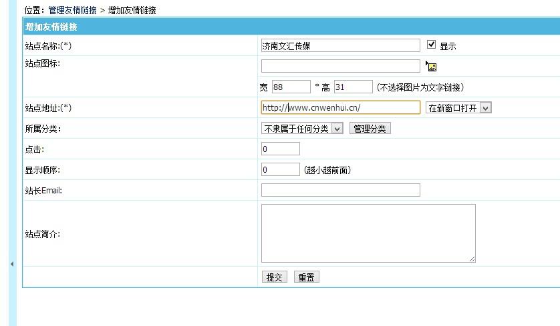Focus the 站点名称 input containing 济南文汇传媒
560x326 pixels.
[340, 46]
